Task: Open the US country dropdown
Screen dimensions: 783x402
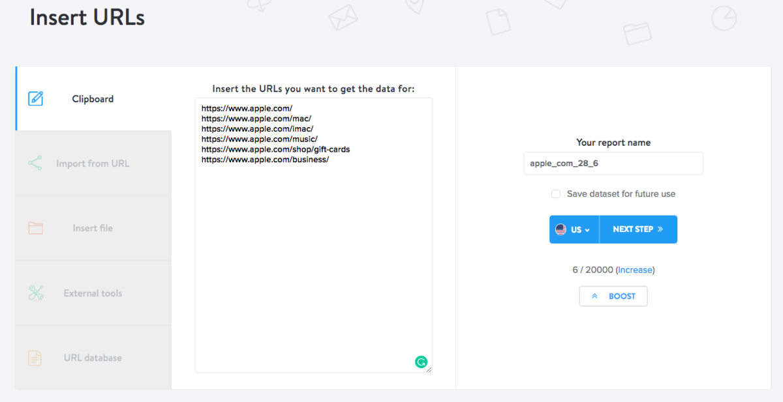Action: click(x=574, y=230)
